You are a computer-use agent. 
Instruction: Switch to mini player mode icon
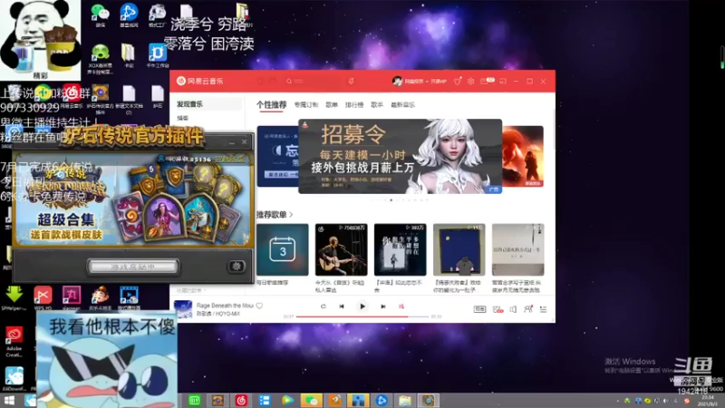(x=503, y=81)
